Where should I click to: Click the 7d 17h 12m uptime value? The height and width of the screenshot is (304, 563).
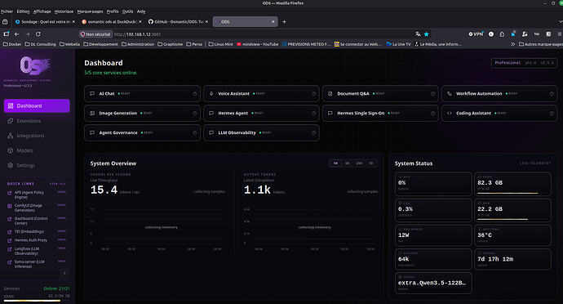pos(495,259)
